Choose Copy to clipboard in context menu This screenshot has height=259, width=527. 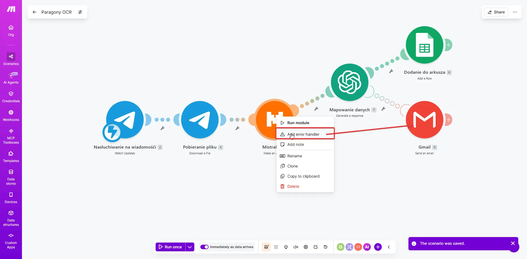(305, 176)
